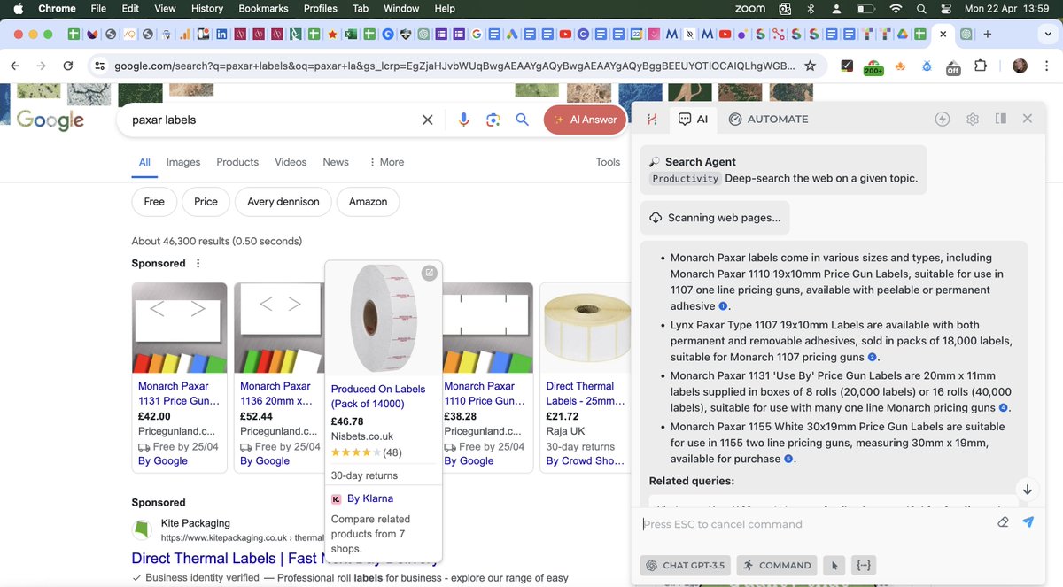Screen dimensions: 1063x587
Task: Open macOS Control Center icon
Action: coord(946,8)
